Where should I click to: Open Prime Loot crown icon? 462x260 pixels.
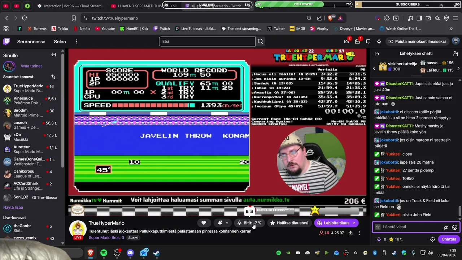point(346,42)
